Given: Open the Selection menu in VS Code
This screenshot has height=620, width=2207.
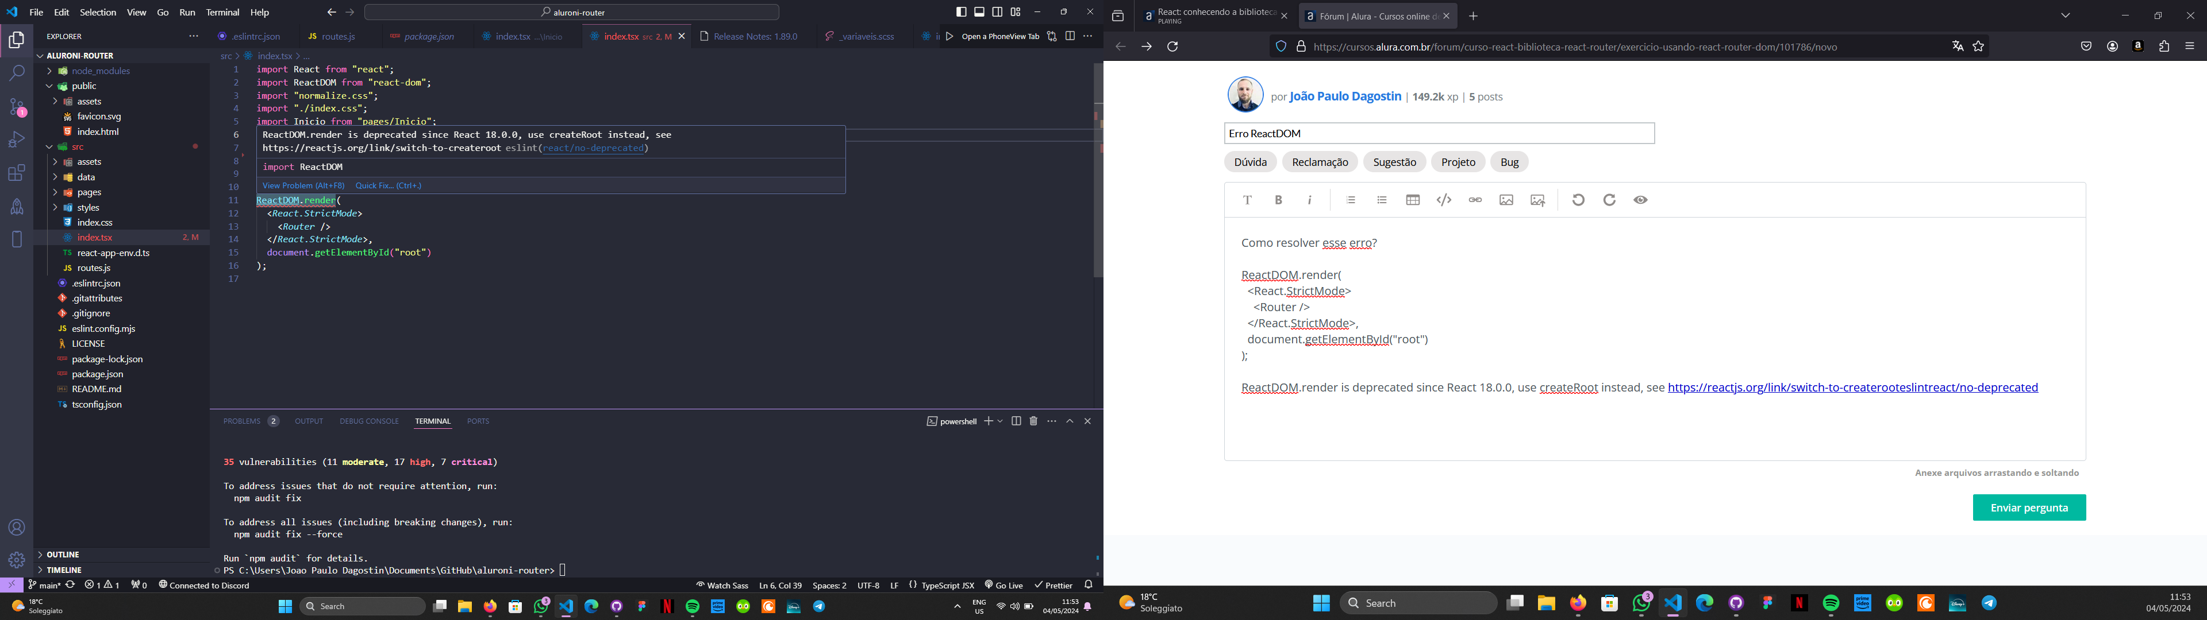Looking at the screenshot, I should coord(98,12).
